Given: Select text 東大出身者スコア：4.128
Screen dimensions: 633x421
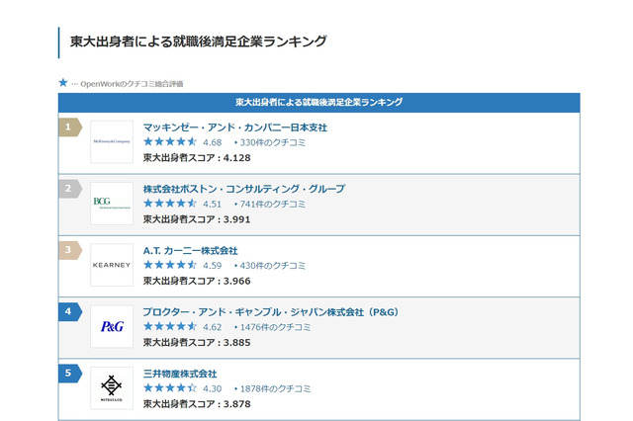Looking at the screenshot, I should coord(197,158).
